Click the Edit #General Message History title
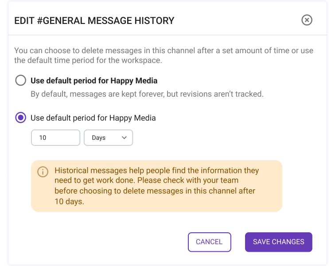The image size is (335, 266). (94, 21)
